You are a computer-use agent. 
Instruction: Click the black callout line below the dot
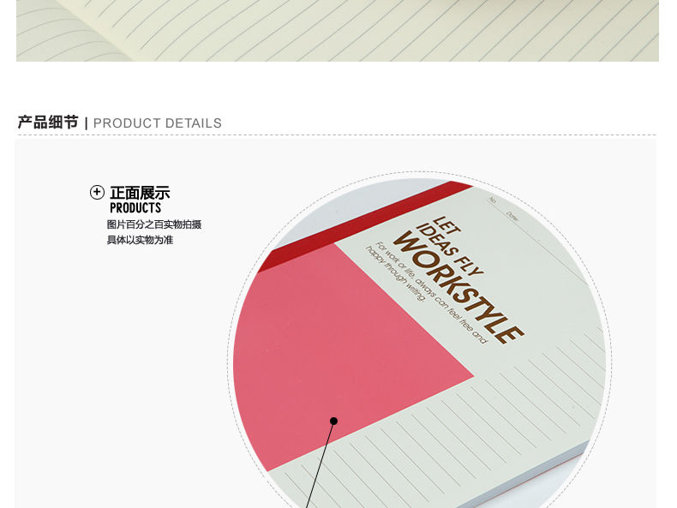pyautogui.click(x=320, y=466)
